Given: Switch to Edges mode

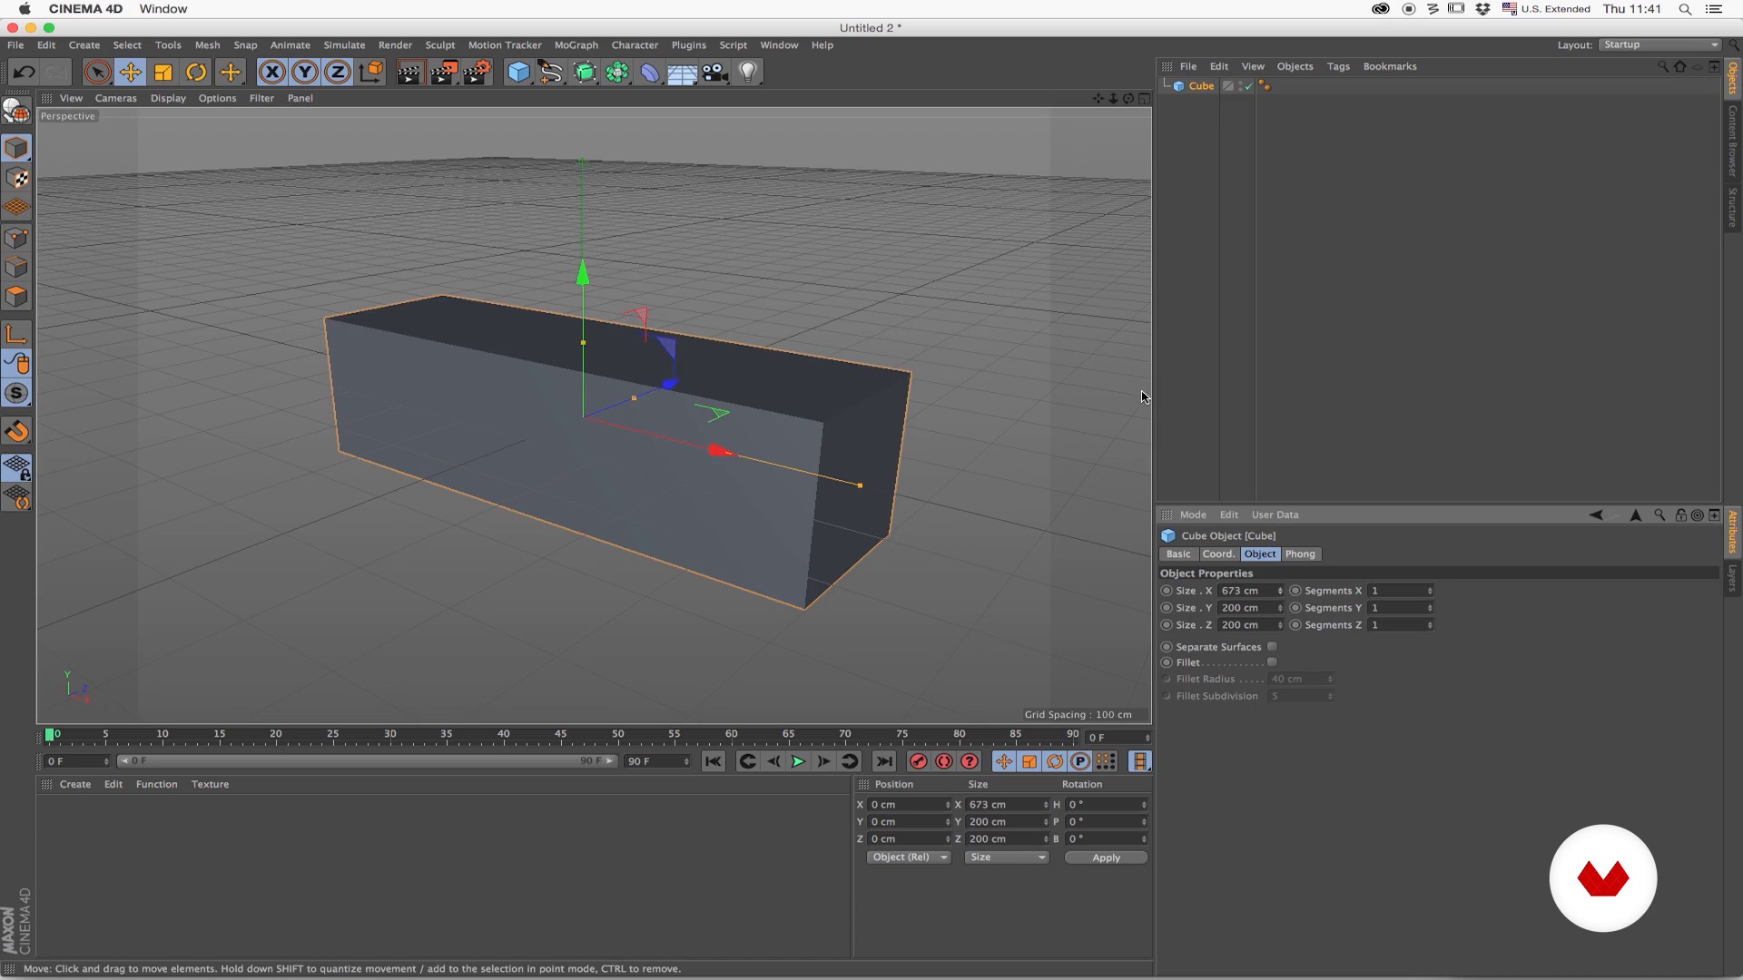Looking at the screenshot, I should 16,268.
